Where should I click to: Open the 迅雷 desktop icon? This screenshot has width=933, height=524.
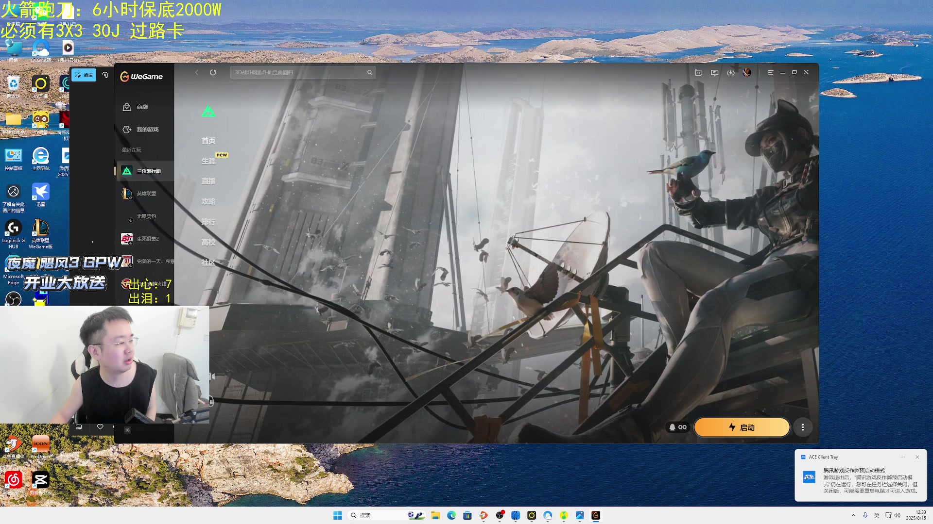click(x=41, y=195)
